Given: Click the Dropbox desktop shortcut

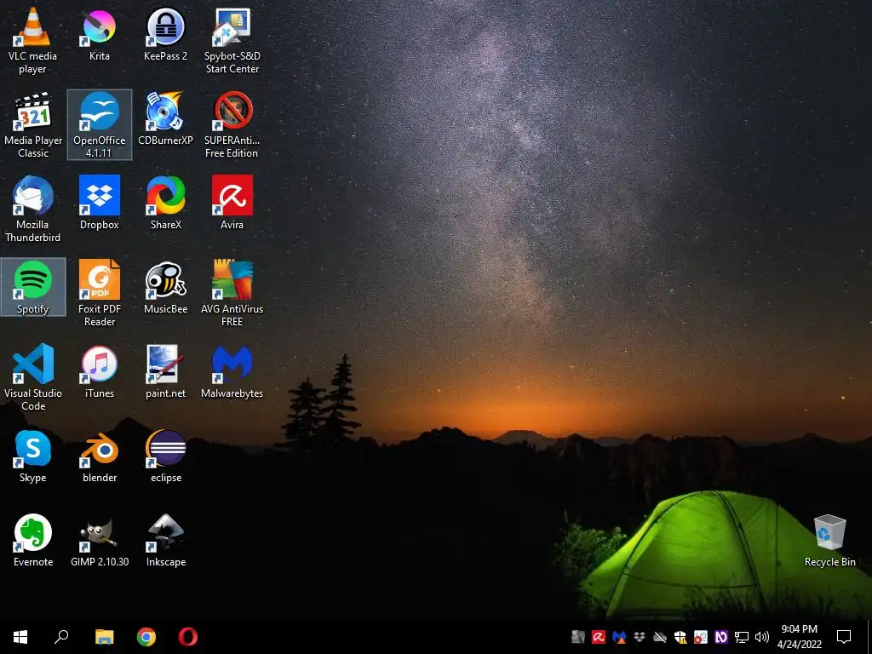Looking at the screenshot, I should [x=99, y=203].
